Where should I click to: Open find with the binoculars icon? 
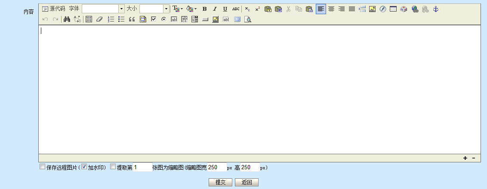click(x=67, y=19)
